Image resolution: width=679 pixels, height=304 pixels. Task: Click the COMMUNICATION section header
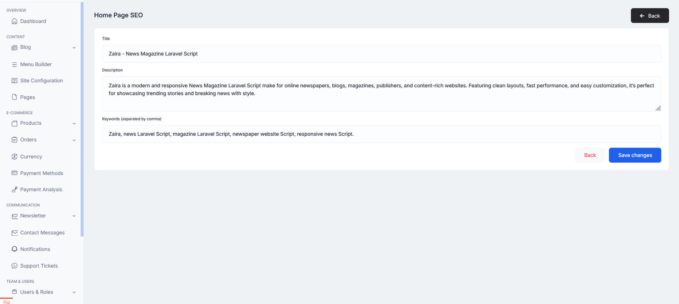[x=23, y=205]
